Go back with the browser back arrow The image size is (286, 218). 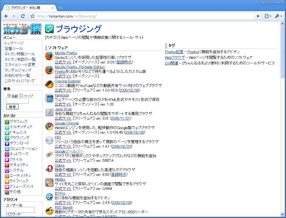click(x=6, y=16)
